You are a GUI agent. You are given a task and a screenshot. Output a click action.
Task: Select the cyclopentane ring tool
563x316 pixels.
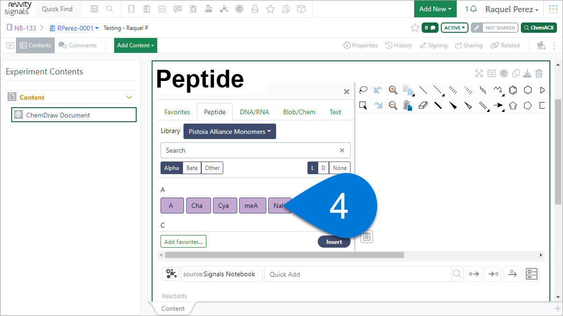528,105
